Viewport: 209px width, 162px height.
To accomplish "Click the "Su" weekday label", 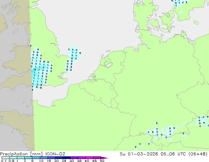I will [122, 154].
